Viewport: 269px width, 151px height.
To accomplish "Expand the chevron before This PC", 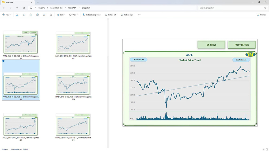I will pos(35,8).
